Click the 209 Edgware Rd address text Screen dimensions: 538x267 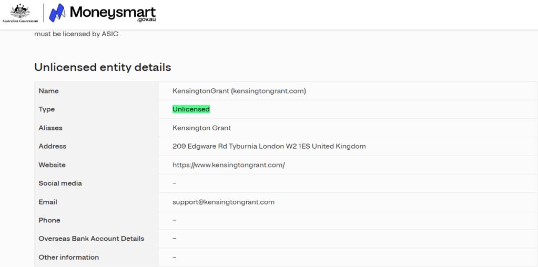(269, 146)
